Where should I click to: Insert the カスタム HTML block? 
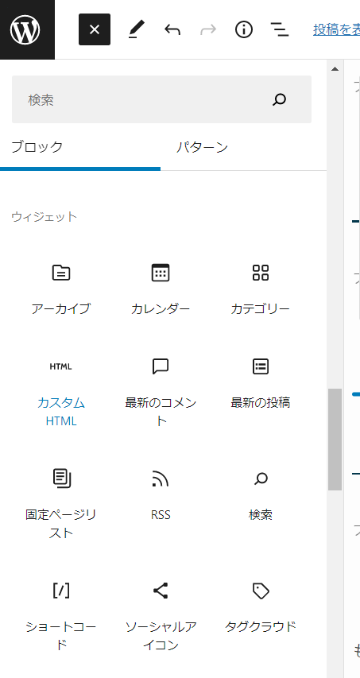[61, 392]
